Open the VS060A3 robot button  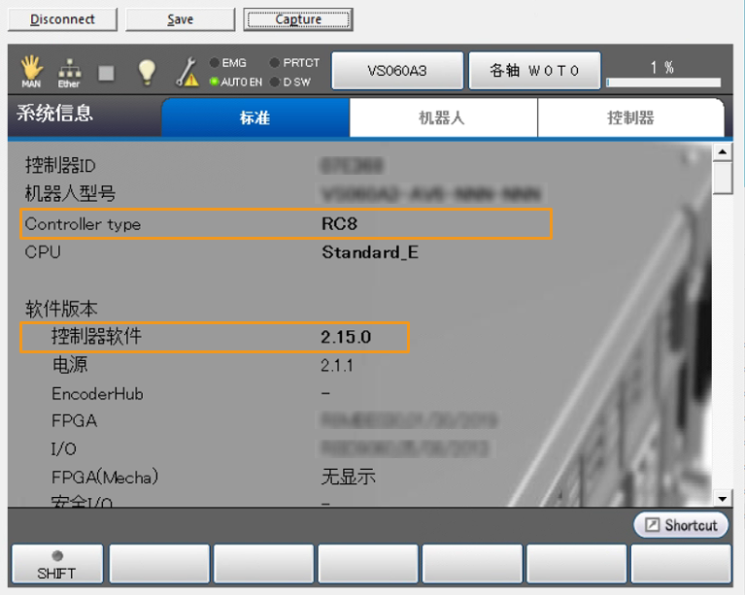click(x=397, y=71)
